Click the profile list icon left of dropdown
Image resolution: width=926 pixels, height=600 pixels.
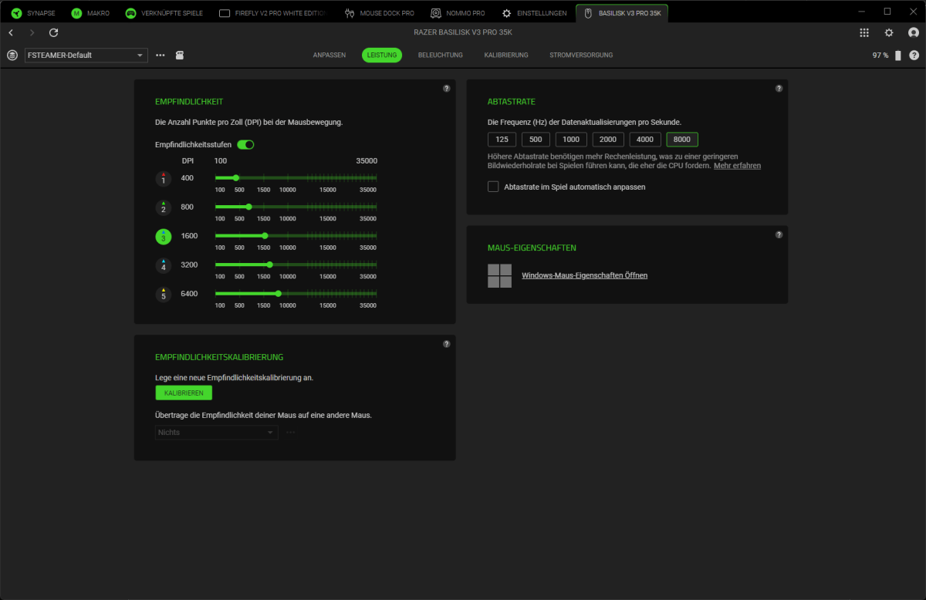(x=12, y=56)
